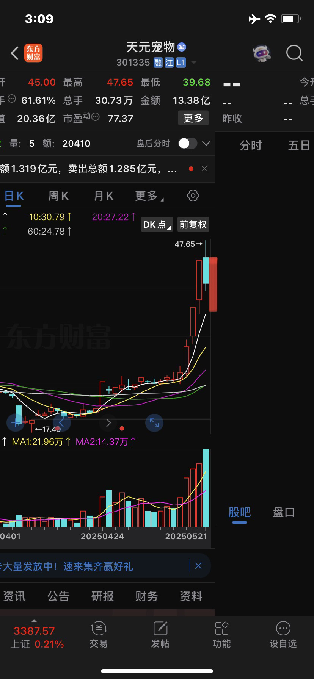Go back with the left arrow
This screenshot has height=679, width=314.
pyautogui.click(x=14, y=53)
